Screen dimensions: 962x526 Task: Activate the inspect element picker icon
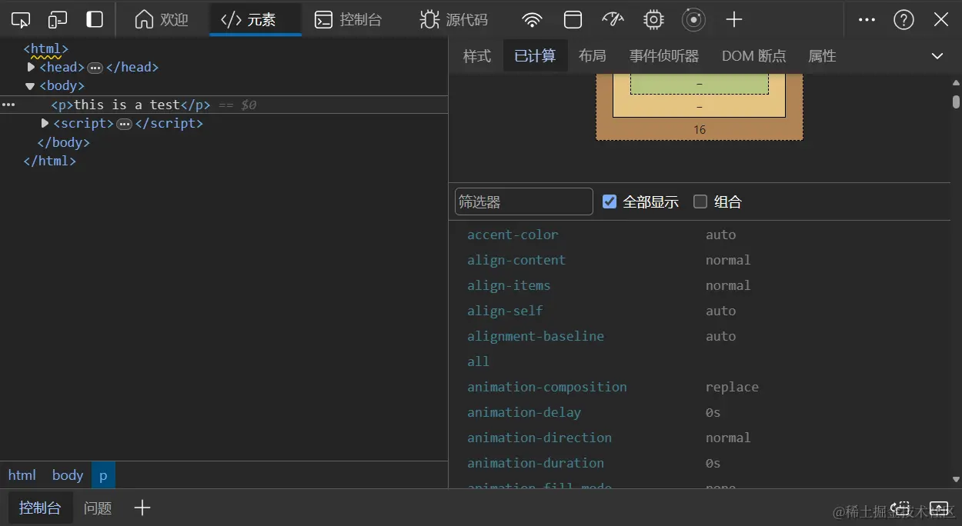tap(22, 19)
